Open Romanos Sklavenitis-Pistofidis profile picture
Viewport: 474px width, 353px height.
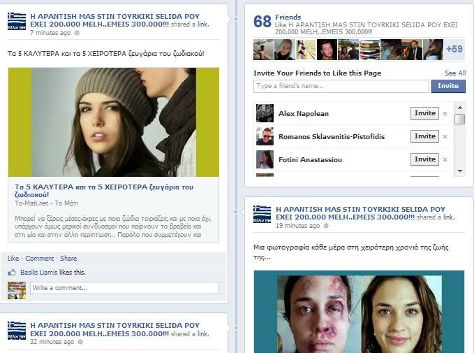coord(265,136)
